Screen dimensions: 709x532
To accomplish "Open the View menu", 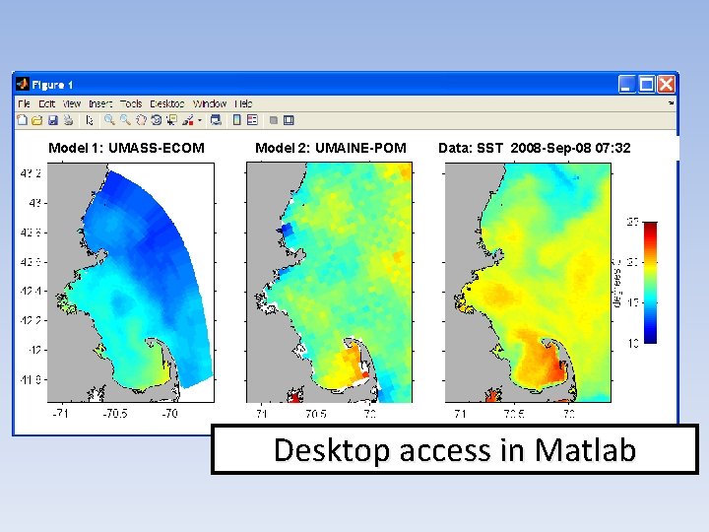I will 72,103.
